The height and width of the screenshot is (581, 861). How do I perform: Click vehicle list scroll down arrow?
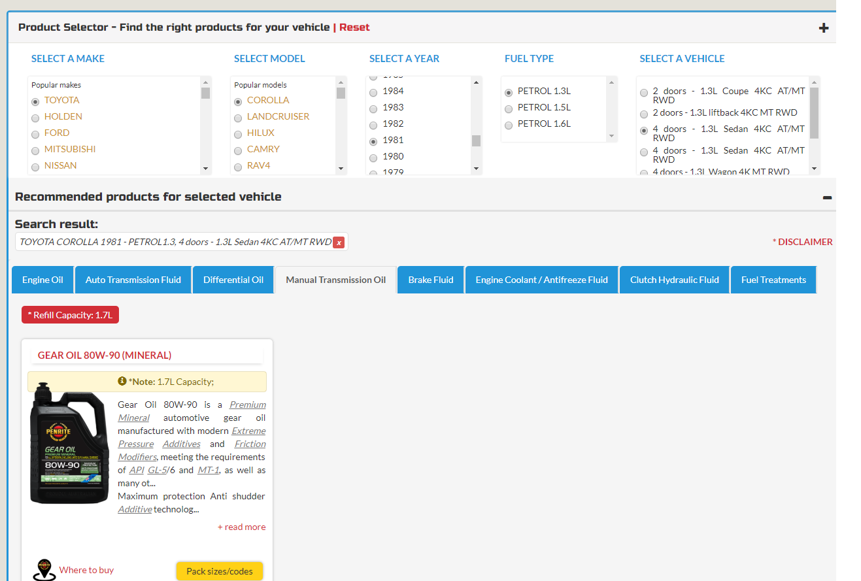[815, 169]
